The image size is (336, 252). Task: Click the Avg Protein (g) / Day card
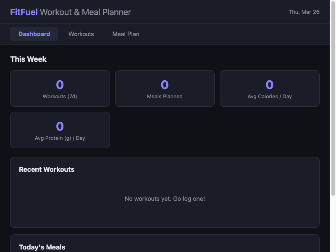tap(60, 130)
